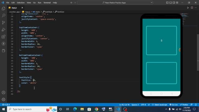Click the App.js breadcrumb
Image resolution: width=199 pixels, height=112 pixels.
pos(26,12)
